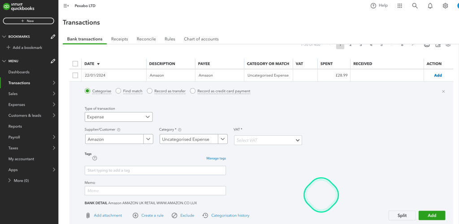Open Dashboards in the sidebar
459x224 pixels.
19,72
